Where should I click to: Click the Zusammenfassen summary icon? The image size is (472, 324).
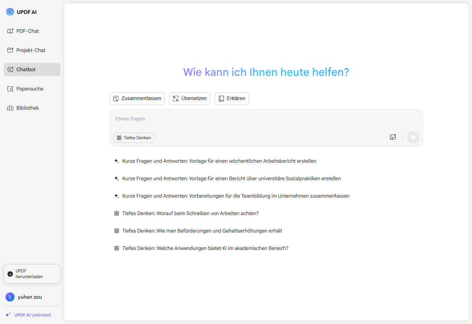pyautogui.click(x=116, y=99)
